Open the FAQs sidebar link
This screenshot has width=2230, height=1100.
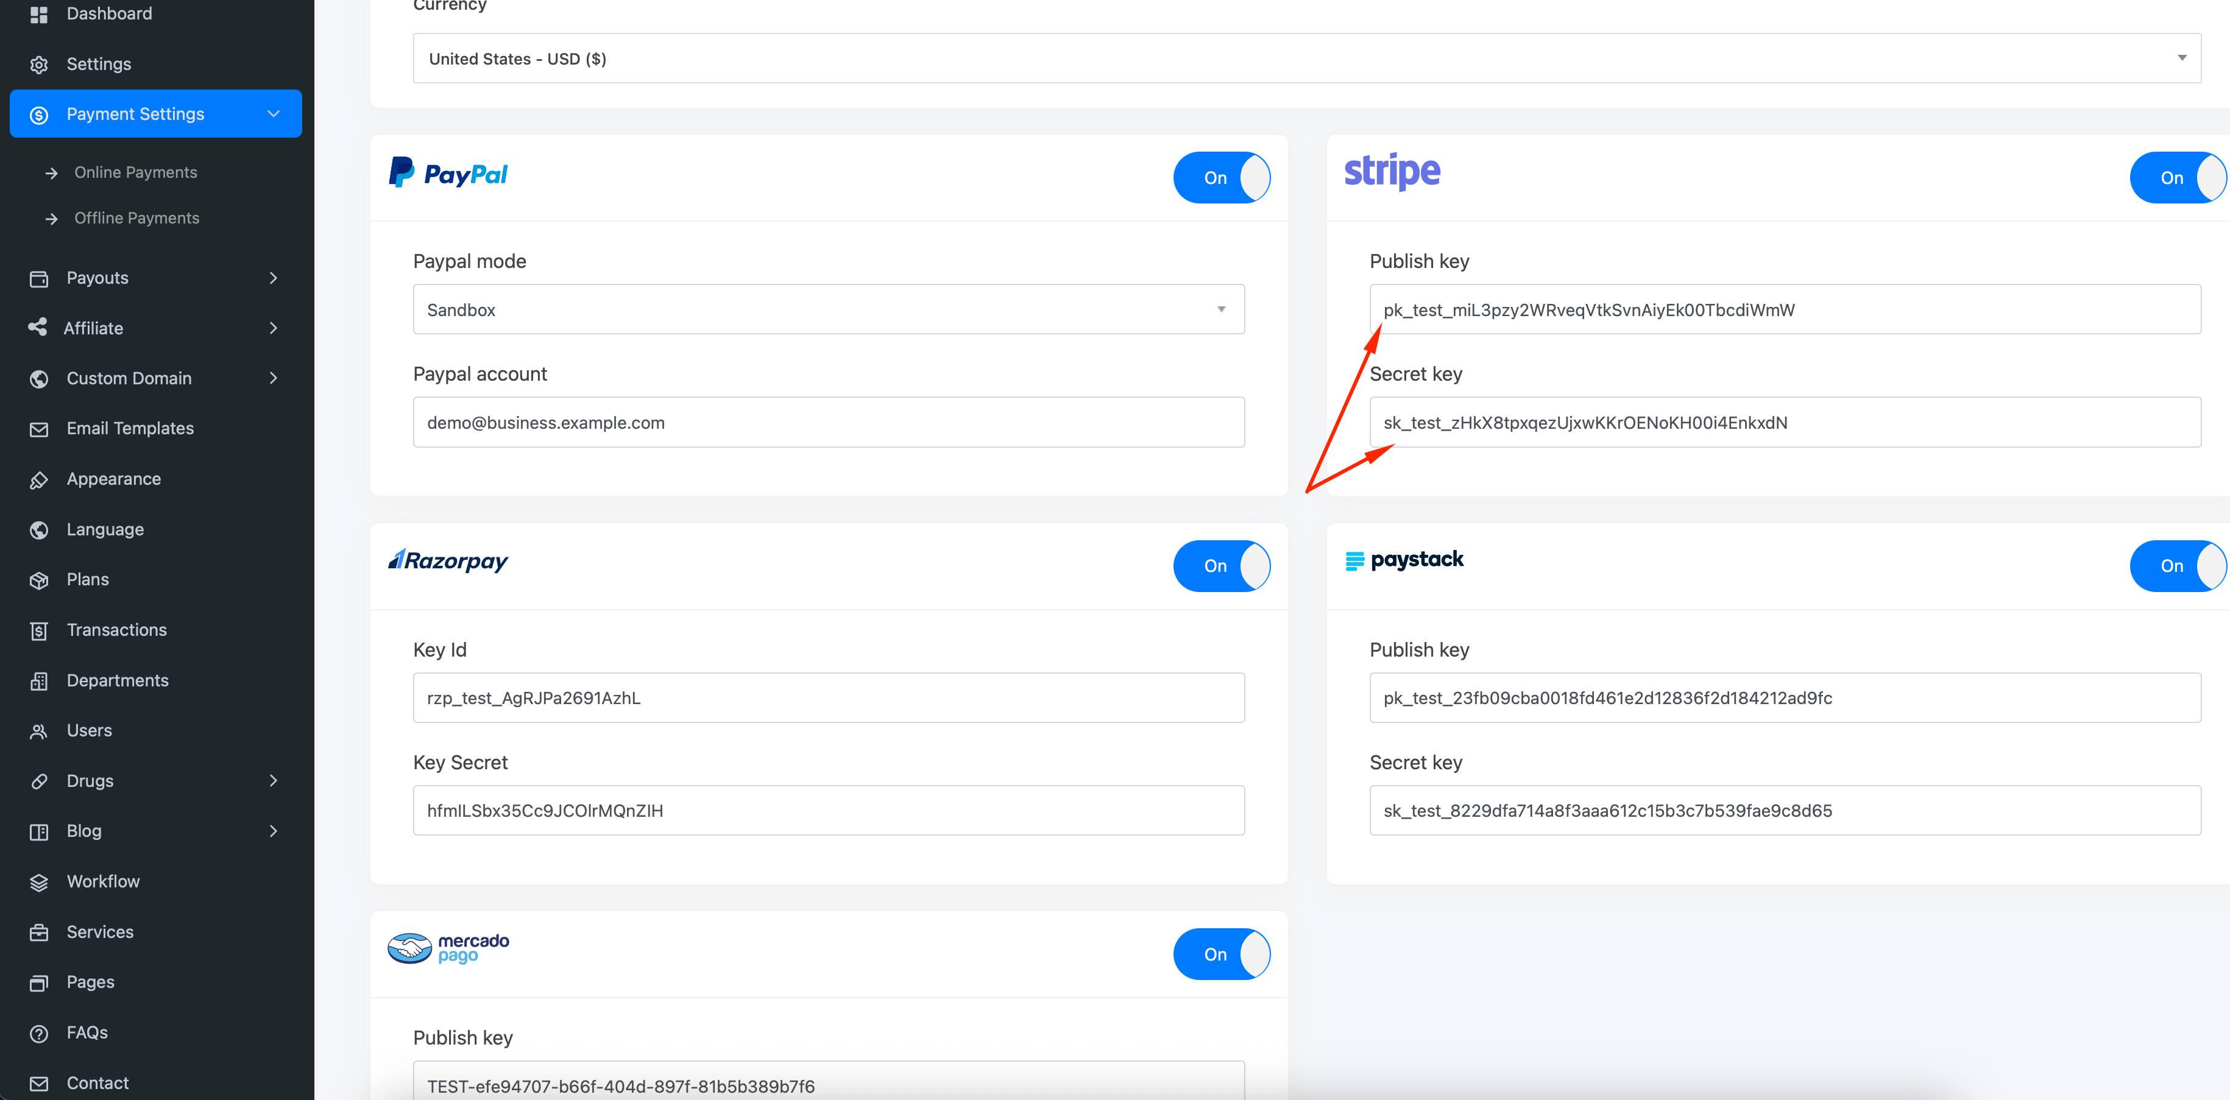click(87, 1032)
